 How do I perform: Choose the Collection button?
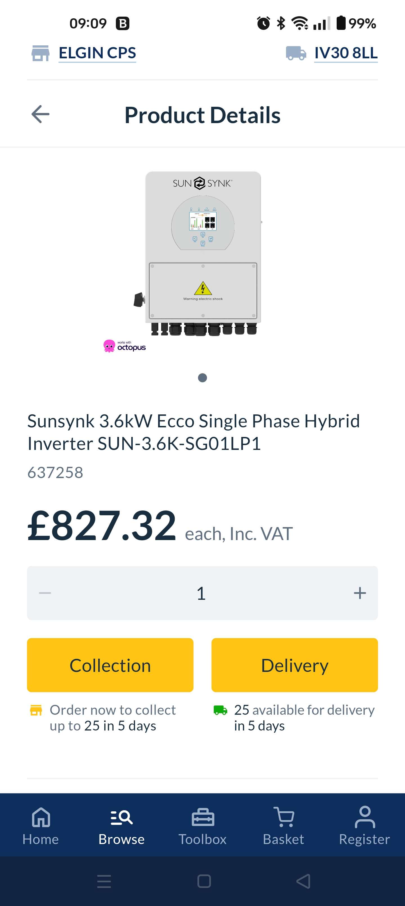[110, 665]
